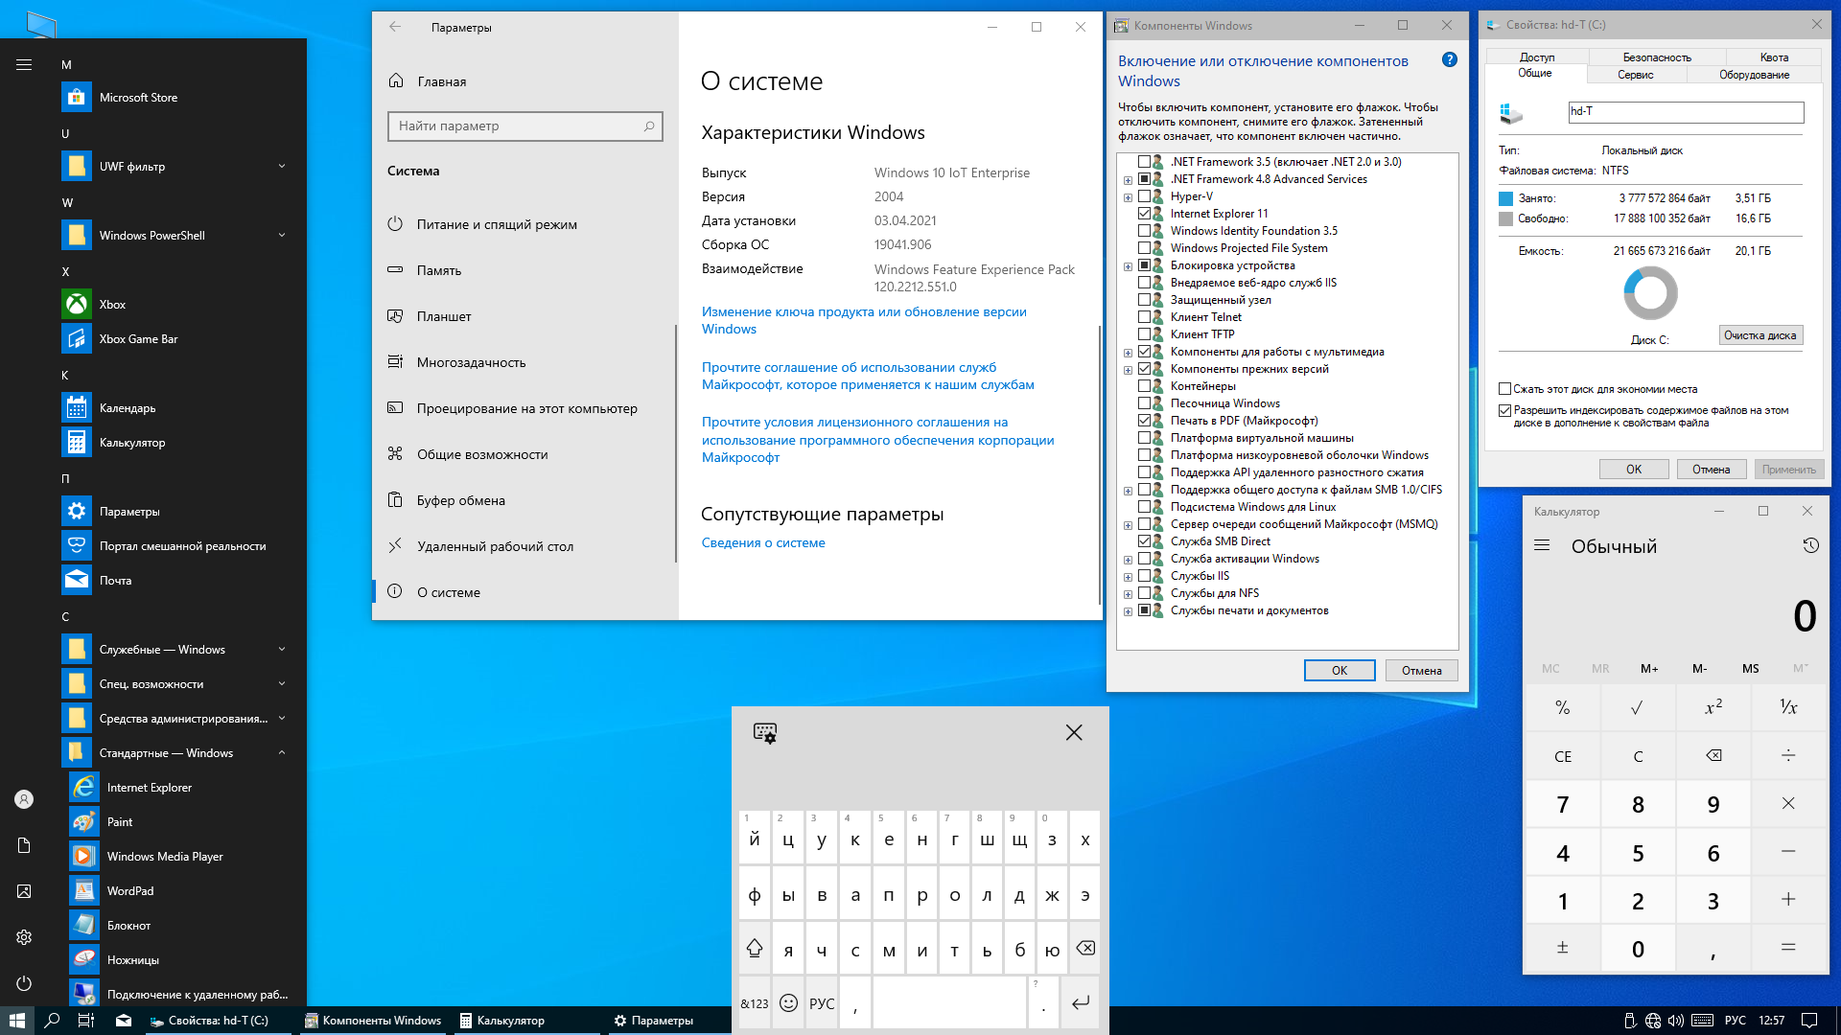Launch Internet Explorer from Start menu

click(177, 788)
